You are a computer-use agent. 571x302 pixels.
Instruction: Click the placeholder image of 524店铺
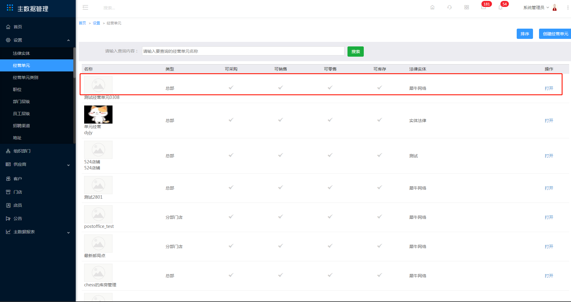(x=98, y=150)
